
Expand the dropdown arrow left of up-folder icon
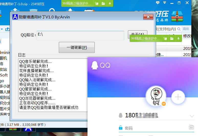coord(2,29)
